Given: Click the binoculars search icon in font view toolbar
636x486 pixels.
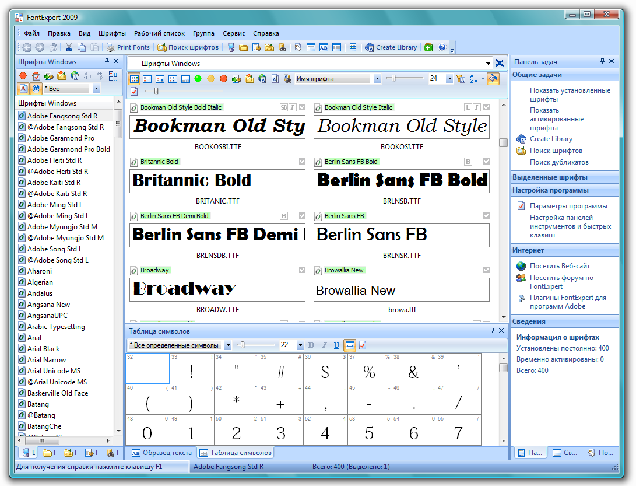Looking at the screenshot, I should [x=287, y=79].
